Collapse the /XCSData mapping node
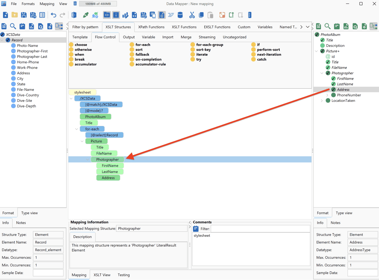The width and height of the screenshot is (379, 280). 71,98
